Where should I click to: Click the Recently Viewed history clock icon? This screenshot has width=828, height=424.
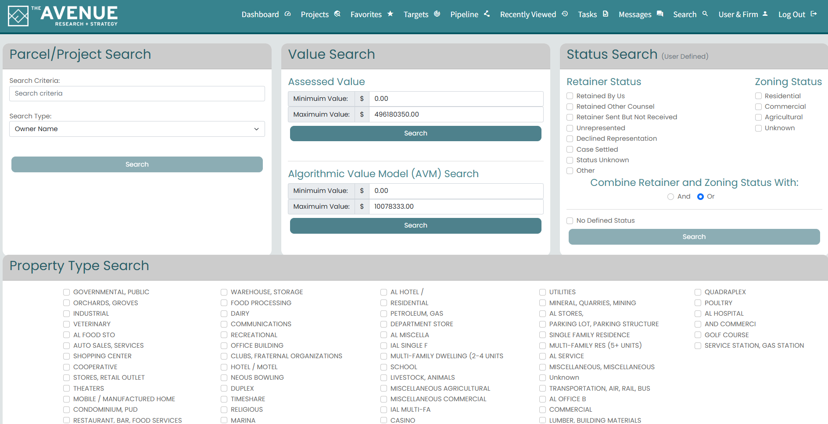tap(565, 14)
